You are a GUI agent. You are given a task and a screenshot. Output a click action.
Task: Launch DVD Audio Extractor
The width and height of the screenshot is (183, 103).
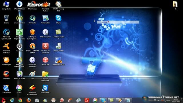(x=32, y=62)
